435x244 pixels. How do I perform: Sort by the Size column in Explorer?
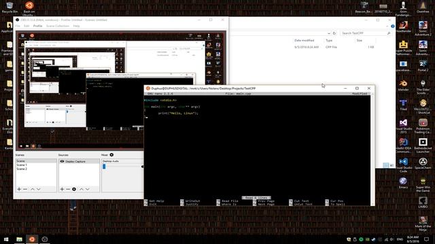[360, 41]
